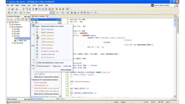
Task: Set color for DELETE statements label
Action: [47, 39]
